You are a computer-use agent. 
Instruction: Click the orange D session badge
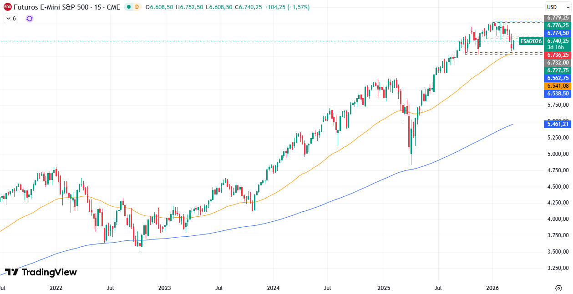pos(137,7)
